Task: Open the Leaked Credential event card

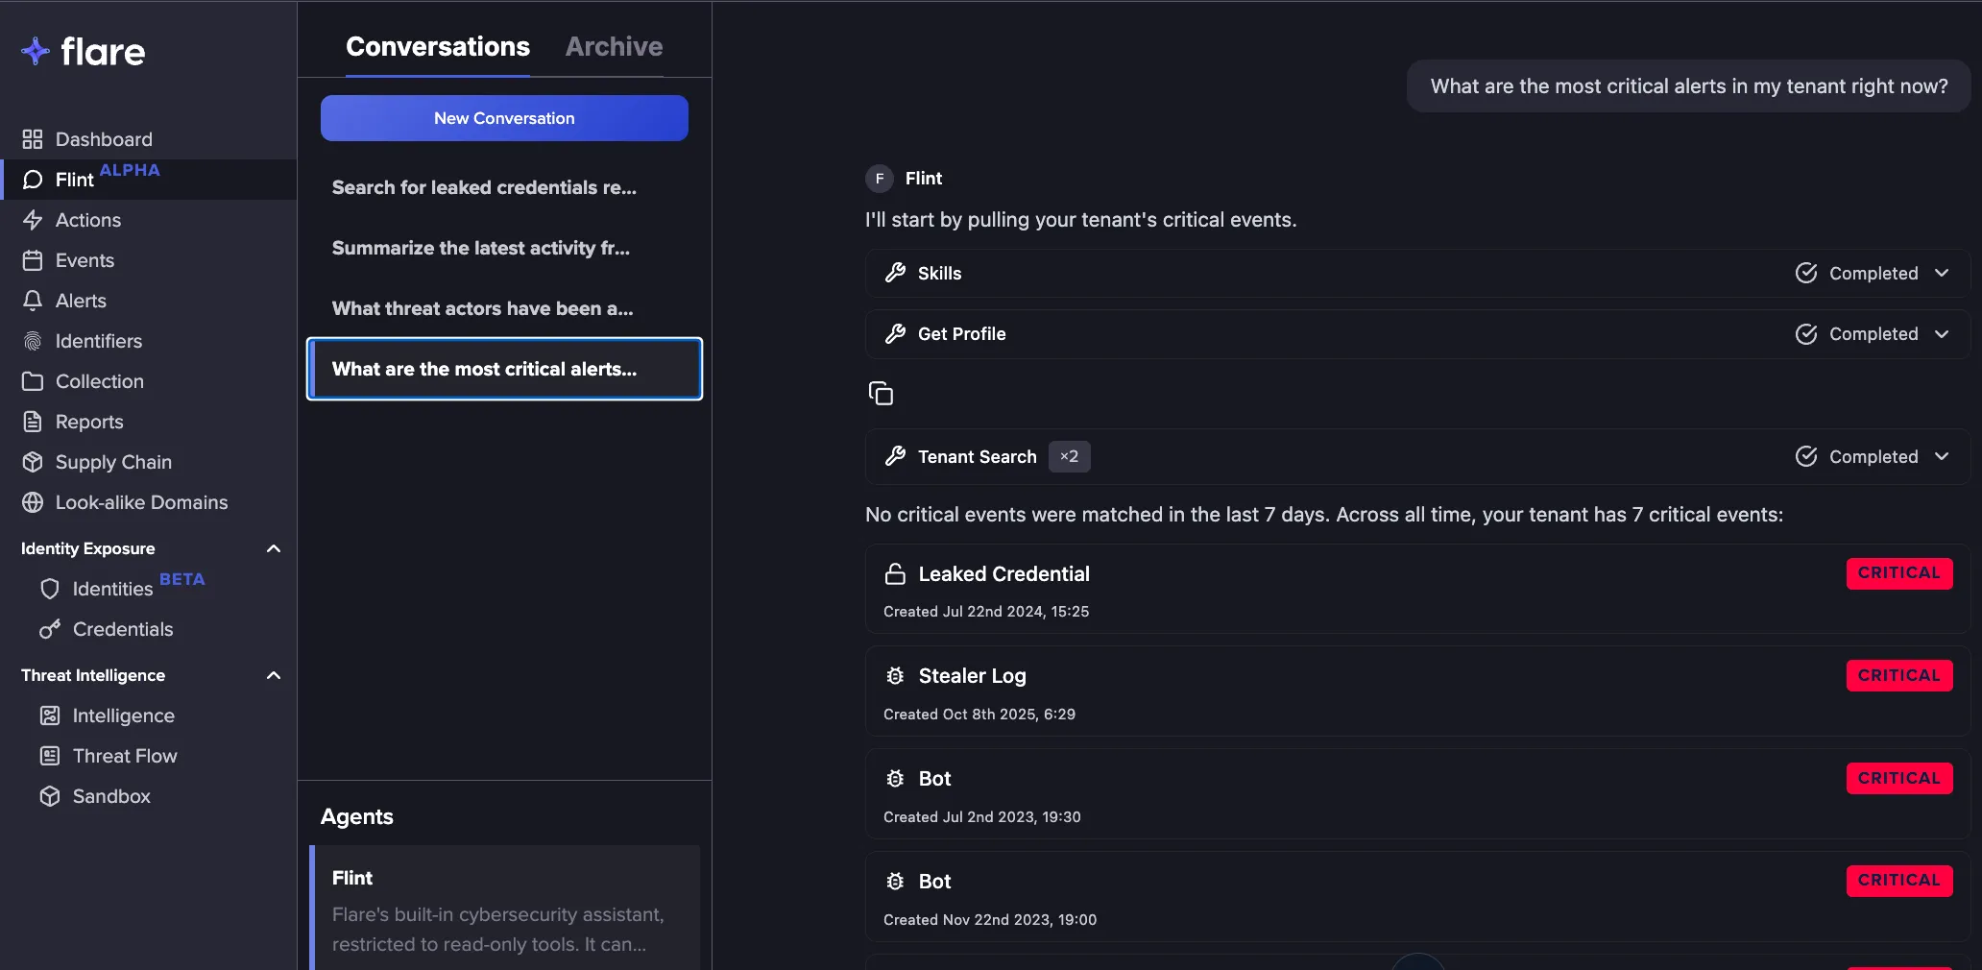Action: [x=1417, y=589]
